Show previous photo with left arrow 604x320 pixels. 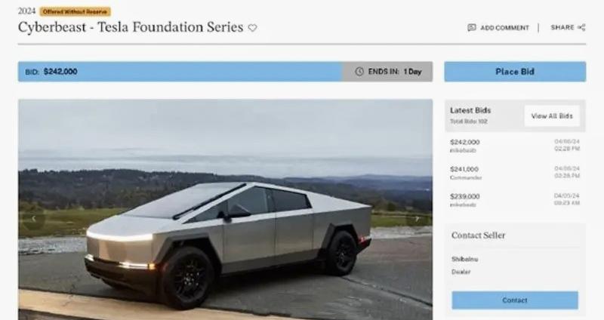34,219
